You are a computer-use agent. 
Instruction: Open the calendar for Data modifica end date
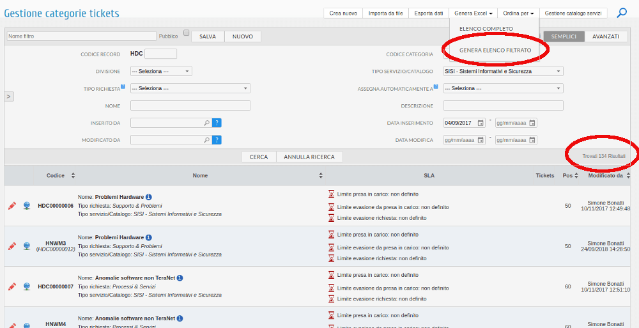pos(532,140)
